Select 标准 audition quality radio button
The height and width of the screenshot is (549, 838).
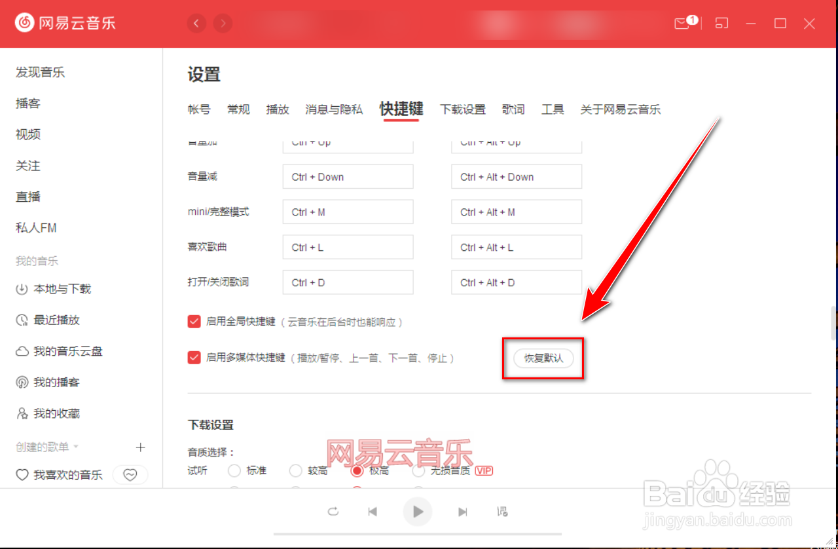tap(234, 470)
